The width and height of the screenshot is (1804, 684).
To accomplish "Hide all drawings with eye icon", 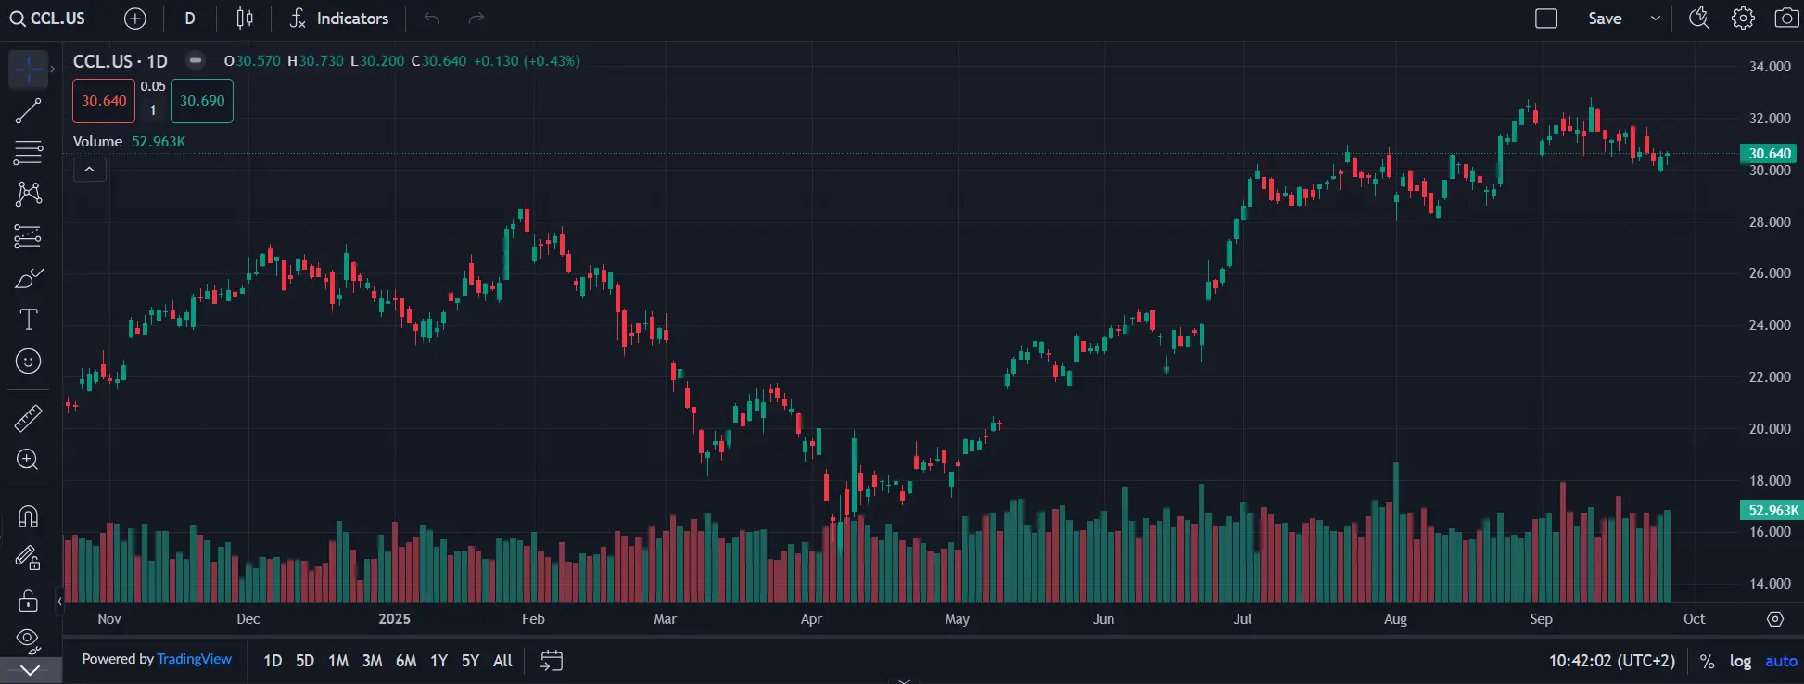I will coord(28,639).
